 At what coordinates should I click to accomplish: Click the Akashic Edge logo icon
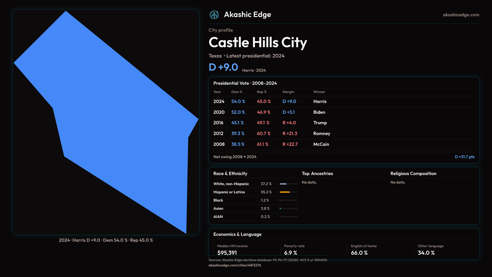214,15
